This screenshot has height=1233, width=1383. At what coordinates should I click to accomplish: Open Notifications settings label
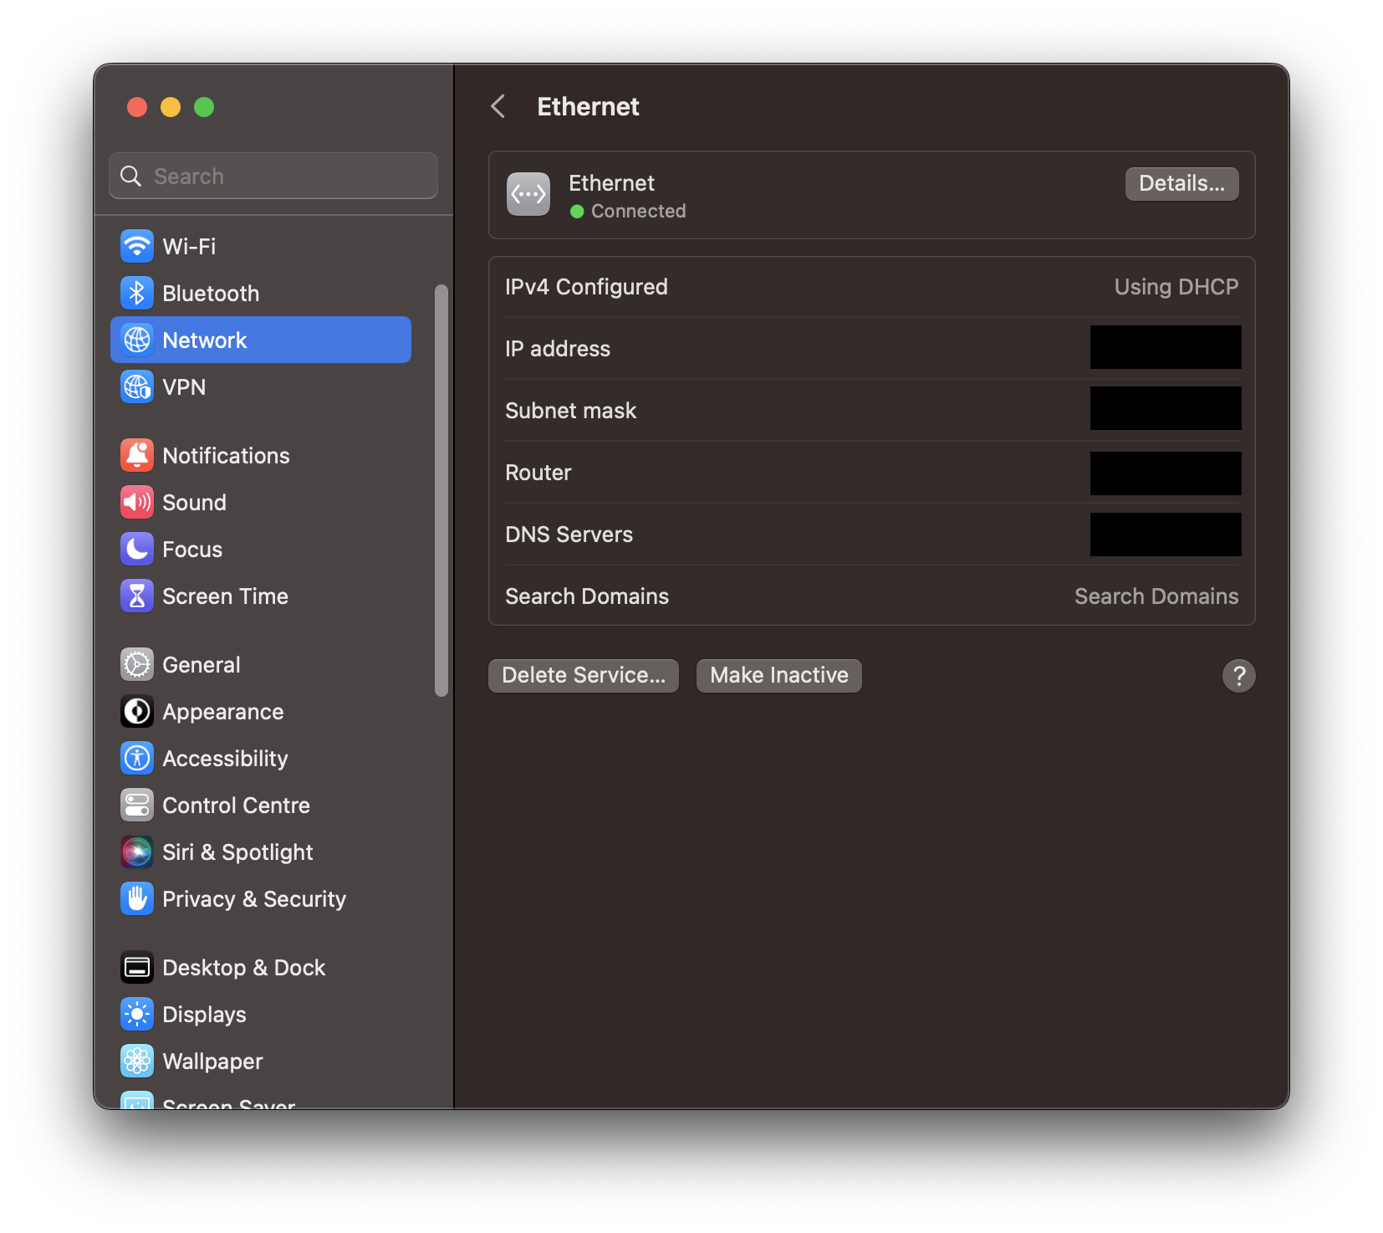tap(226, 455)
